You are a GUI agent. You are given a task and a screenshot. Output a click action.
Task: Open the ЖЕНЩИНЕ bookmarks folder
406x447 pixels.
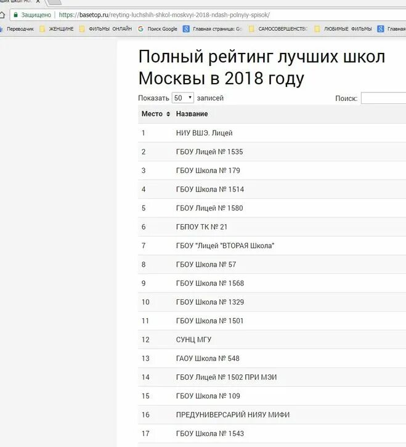point(57,29)
